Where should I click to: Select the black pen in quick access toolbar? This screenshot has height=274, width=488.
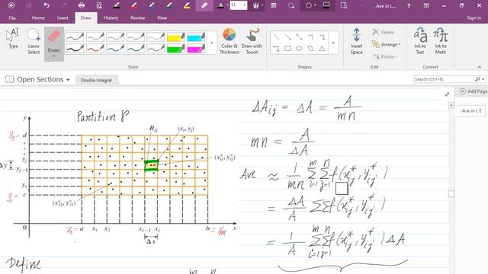[117, 5]
